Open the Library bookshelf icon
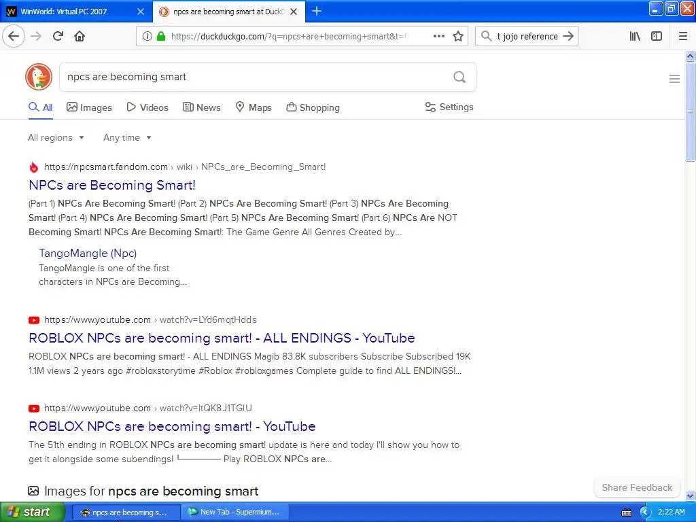This screenshot has height=522, width=696. [635, 36]
